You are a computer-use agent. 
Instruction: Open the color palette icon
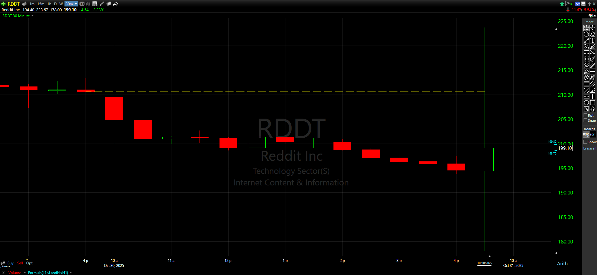(590, 16)
